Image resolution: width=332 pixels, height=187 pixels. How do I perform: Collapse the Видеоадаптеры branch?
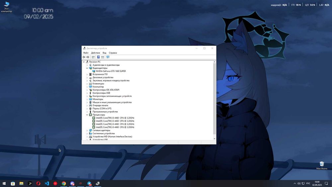(x=87, y=68)
